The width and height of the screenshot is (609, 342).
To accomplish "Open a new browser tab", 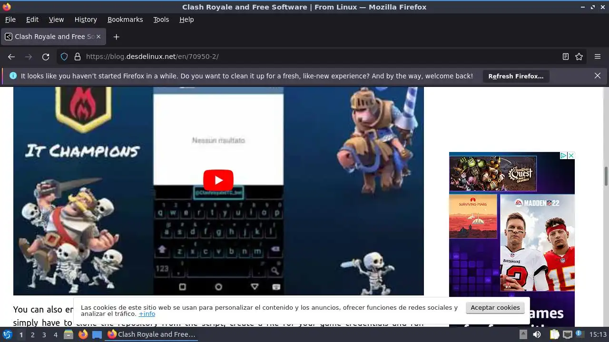I will (x=116, y=37).
